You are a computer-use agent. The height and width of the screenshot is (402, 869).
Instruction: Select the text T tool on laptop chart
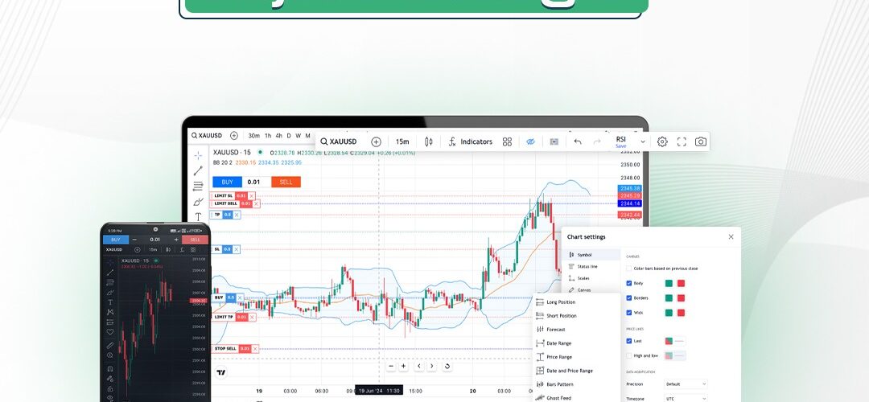pos(198,216)
